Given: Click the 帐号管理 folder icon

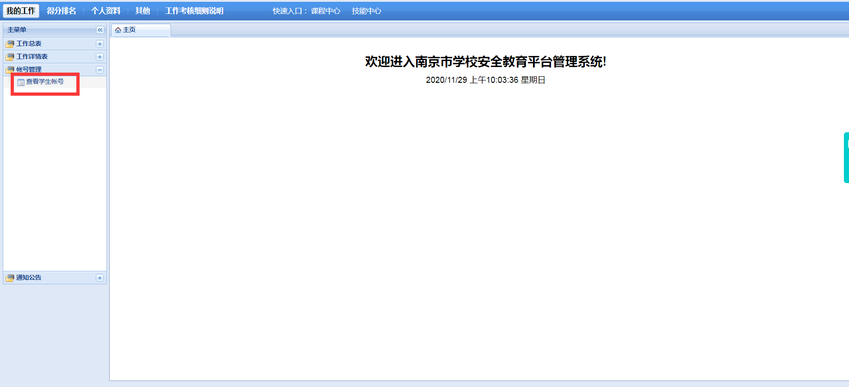Looking at the screenshot, I should tap(10, 70).
